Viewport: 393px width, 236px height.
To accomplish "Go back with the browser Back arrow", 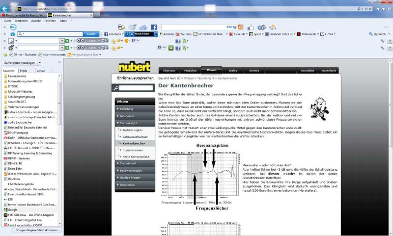I will [4, 9].
